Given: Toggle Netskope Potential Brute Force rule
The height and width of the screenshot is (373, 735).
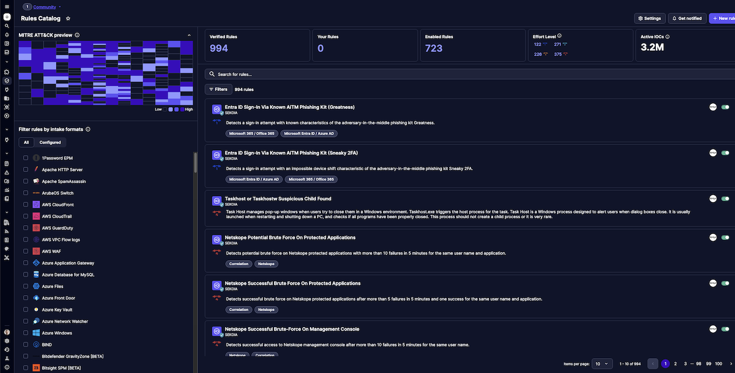Looking at the screenshot, I should (725, 237).
